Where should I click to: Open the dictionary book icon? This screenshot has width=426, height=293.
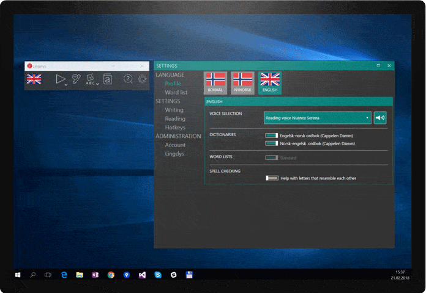(108, 79)
